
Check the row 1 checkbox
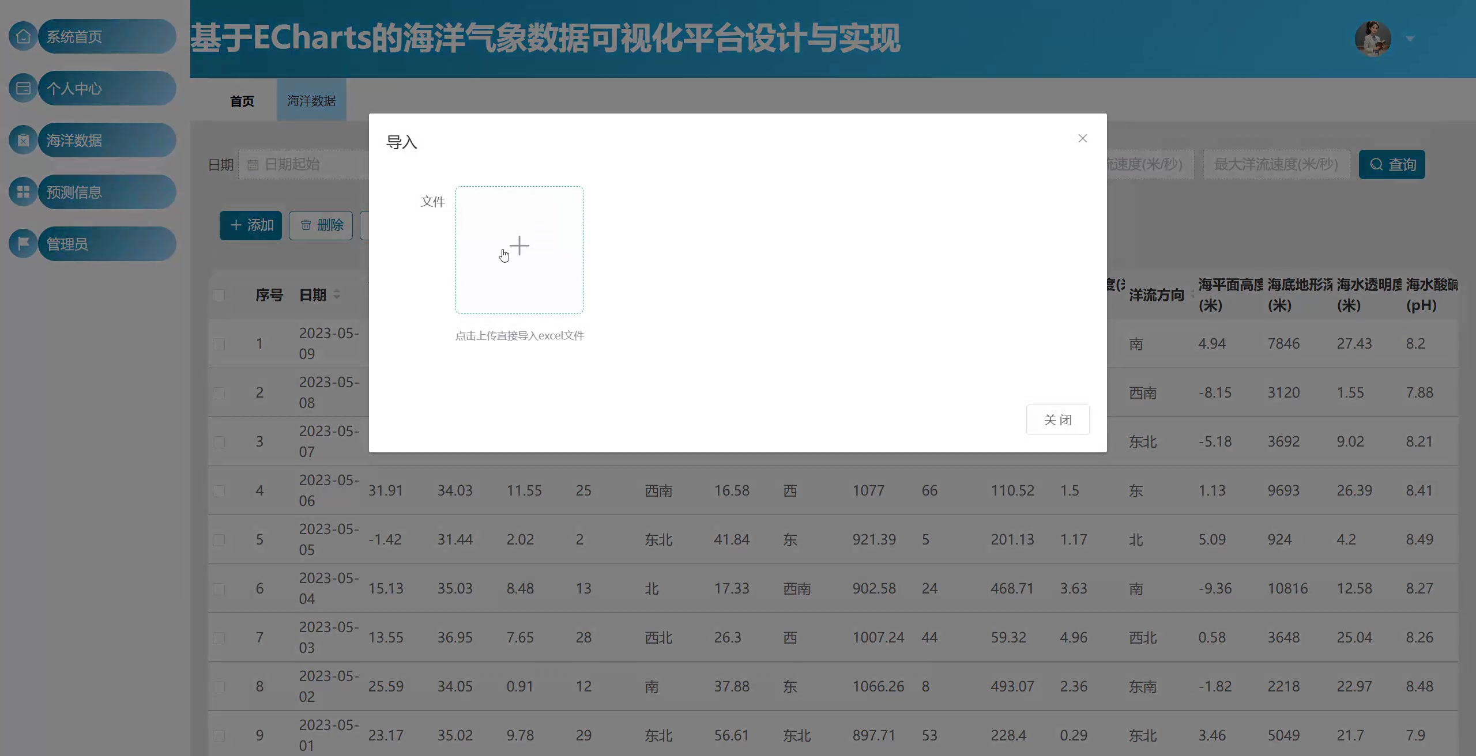219,344
